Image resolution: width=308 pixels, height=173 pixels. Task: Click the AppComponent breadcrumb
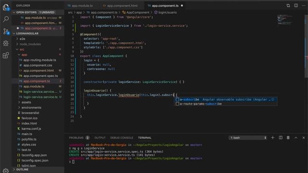point(136,12)
